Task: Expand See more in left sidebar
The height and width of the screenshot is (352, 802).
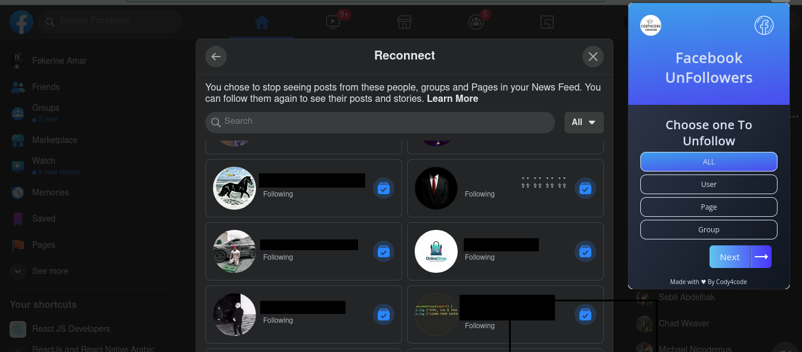Action: pyautogui.click(x=91, y=271)
